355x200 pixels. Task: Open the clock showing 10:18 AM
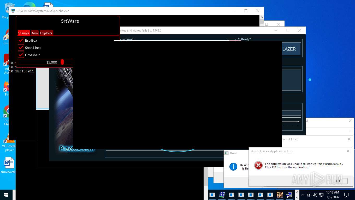pos(333,195)
